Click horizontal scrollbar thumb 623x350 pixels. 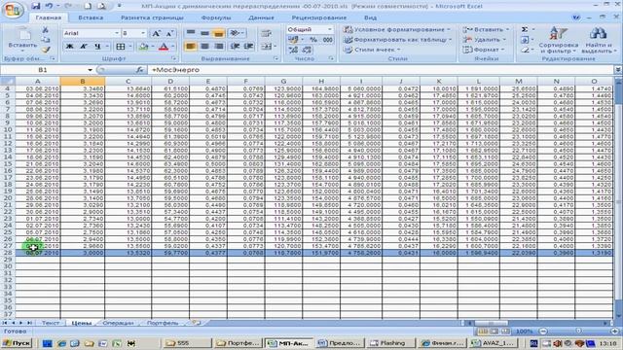[491, 323]
